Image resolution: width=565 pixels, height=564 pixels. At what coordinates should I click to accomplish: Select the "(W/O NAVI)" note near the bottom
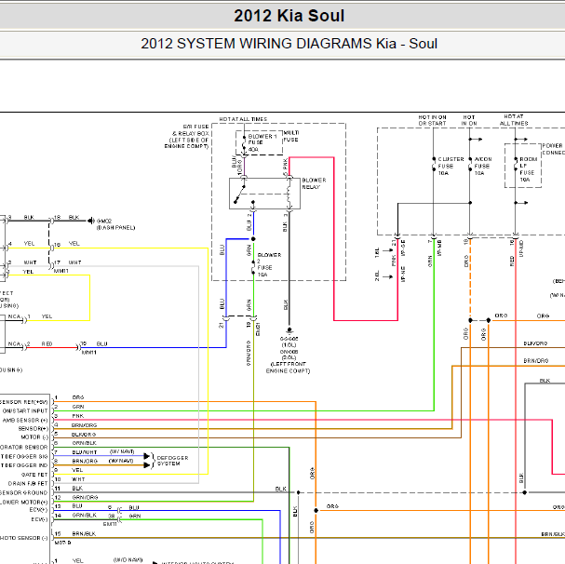click(128, 559)
